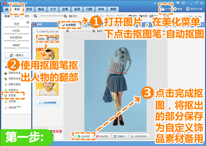The height and width of the screenshot is (146, 206).
Task: Click the 取消抠图 button
Action: point(102,136)
